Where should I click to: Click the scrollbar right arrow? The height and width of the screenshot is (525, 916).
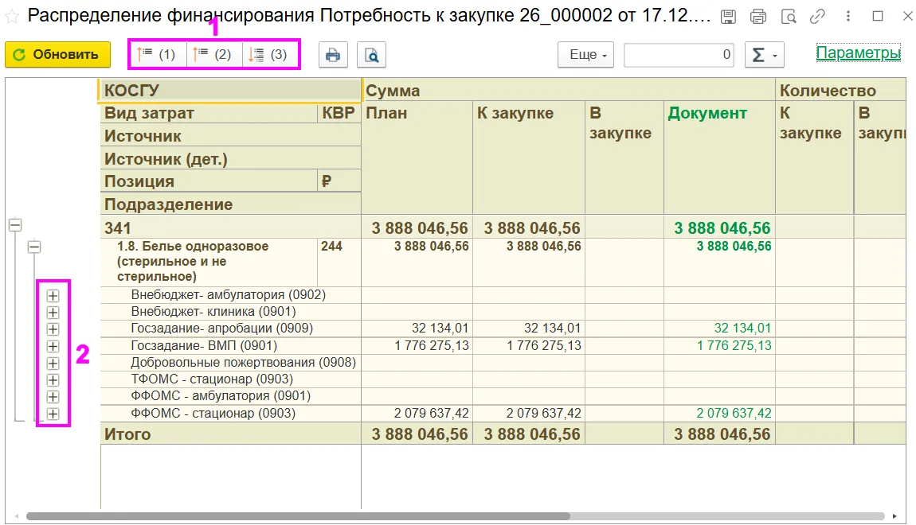point(894,516)
